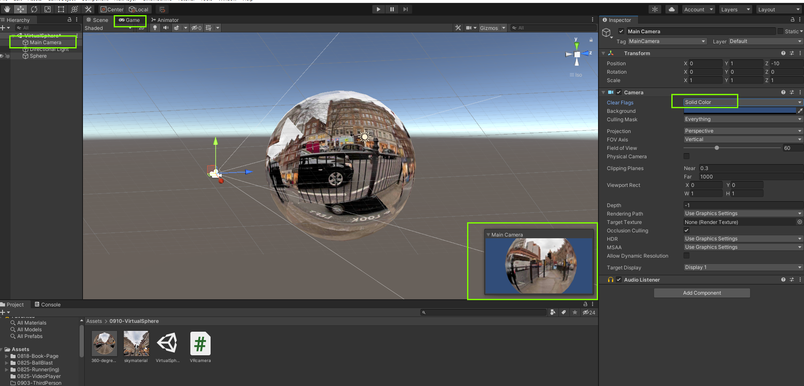Search by type in Project panel

[x=553, y=312]
